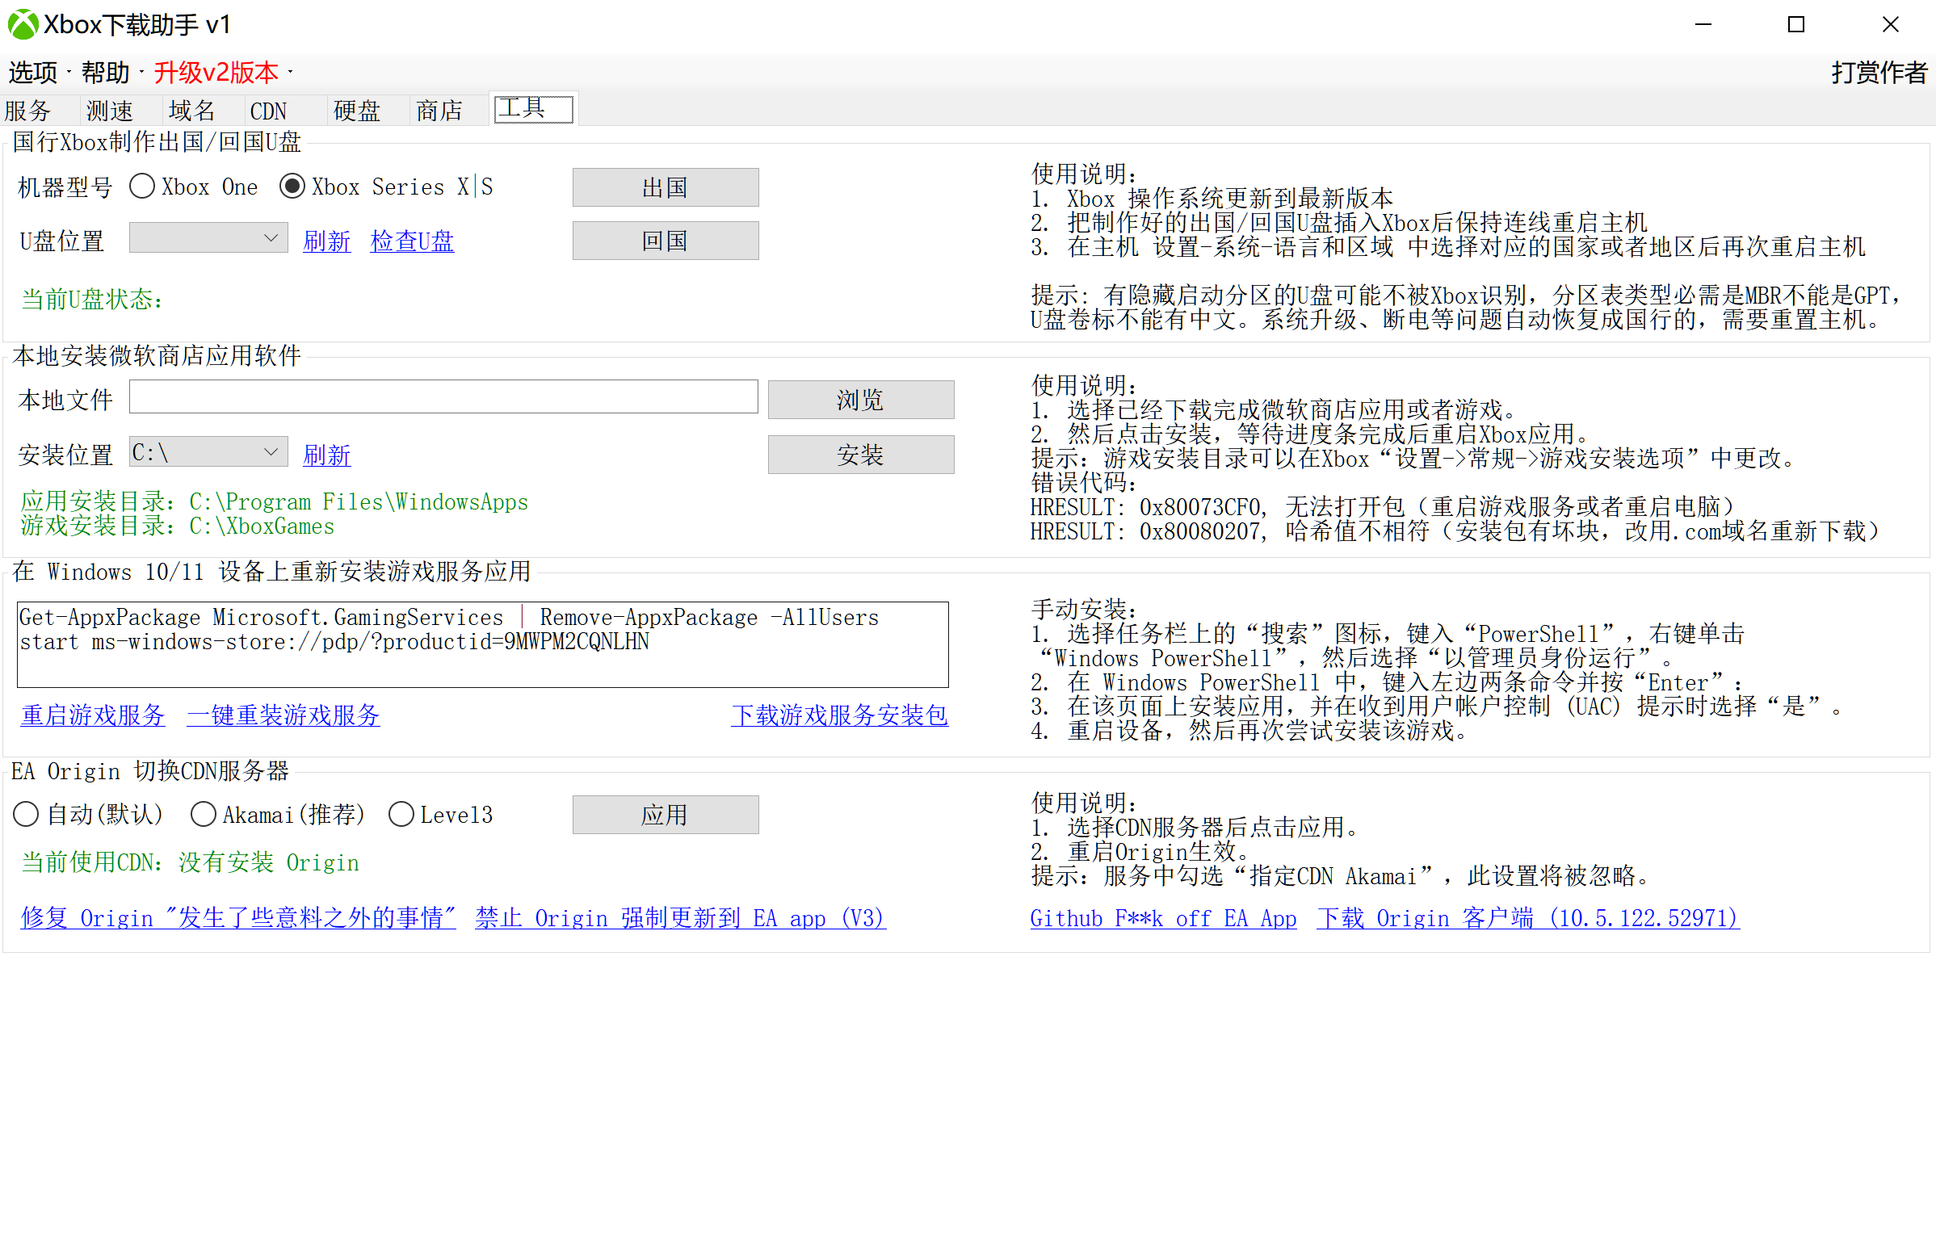Click the 重启游戏服务 link
Screen dimensions: 1936x1233
(93, 715)
